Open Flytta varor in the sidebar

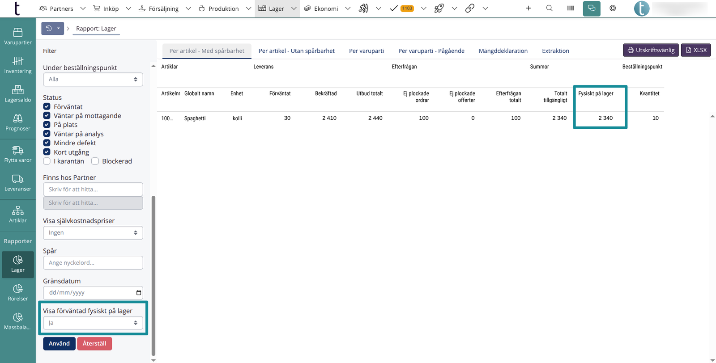click(x=18, y=154)
